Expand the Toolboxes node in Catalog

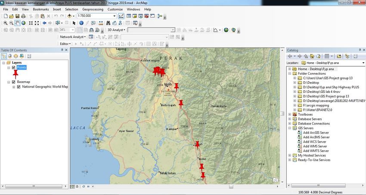click(x=289, y=114)
